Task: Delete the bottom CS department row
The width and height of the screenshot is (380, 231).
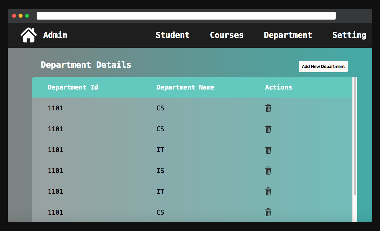Action: point(268,212)
